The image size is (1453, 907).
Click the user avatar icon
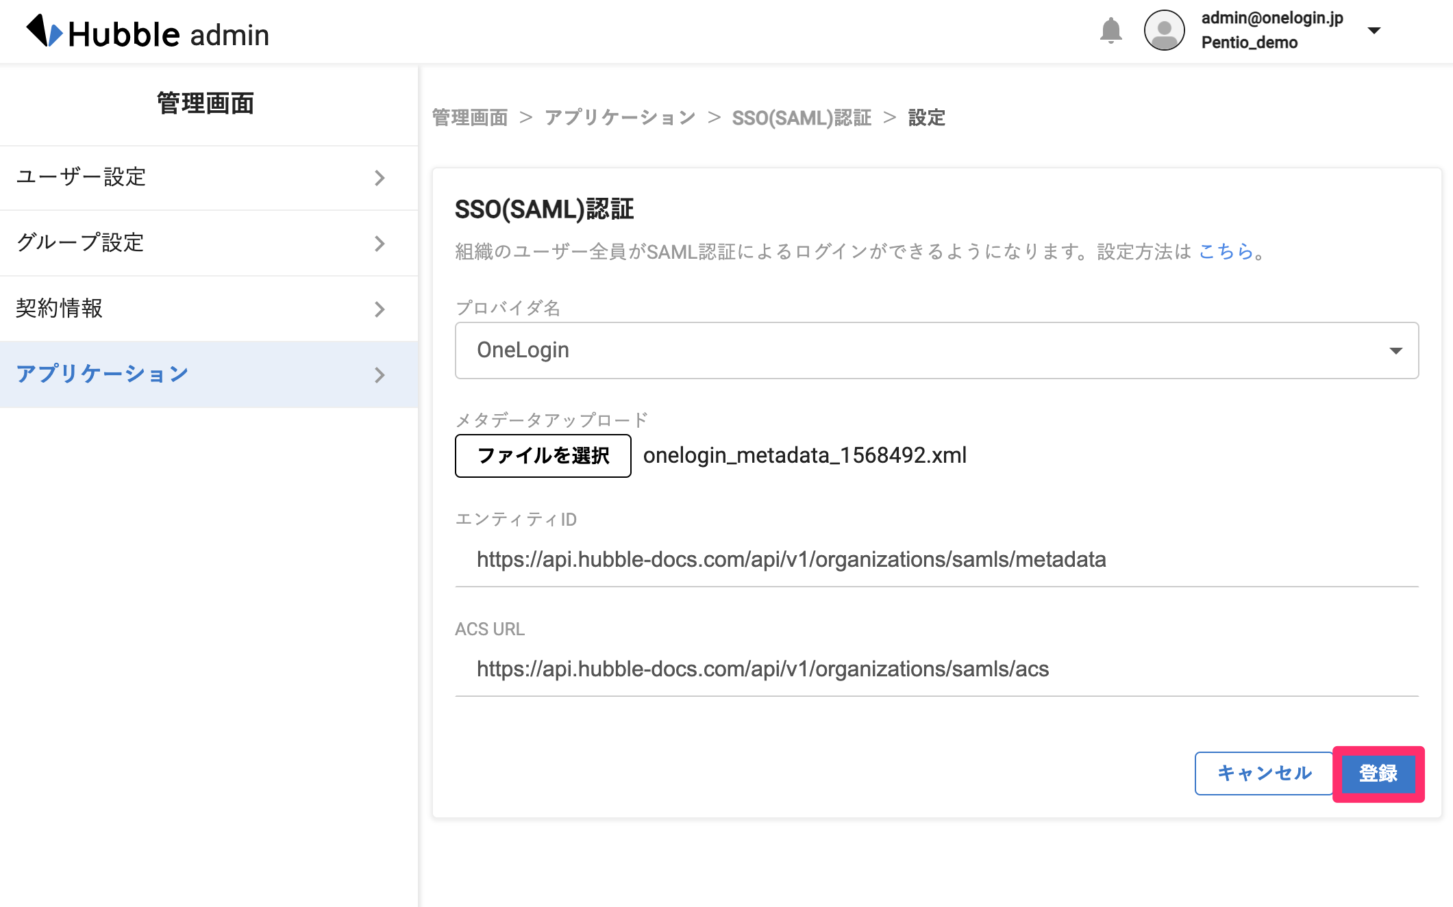(1164, 31)
